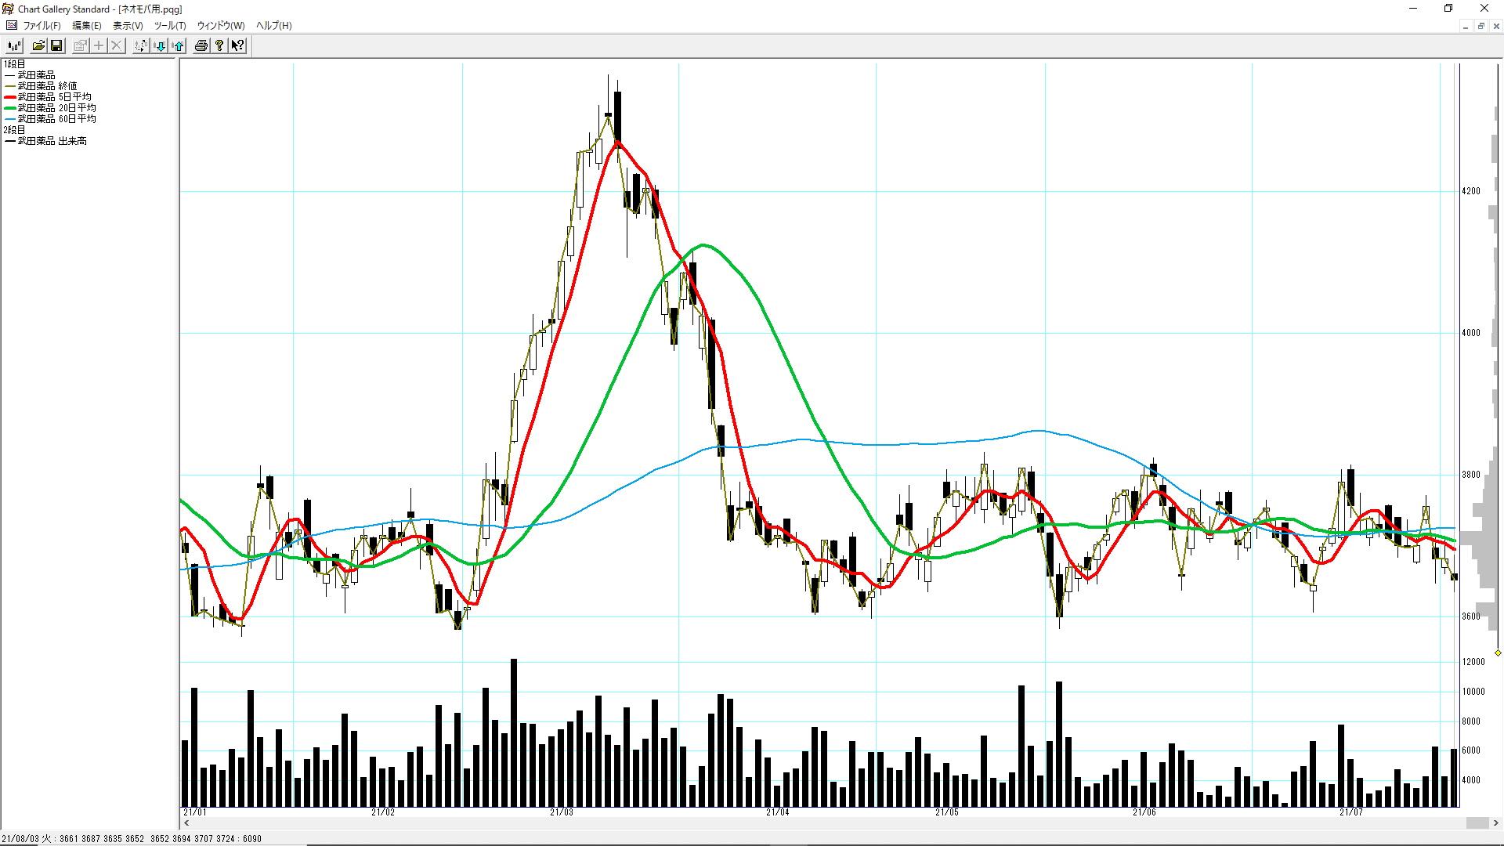
Task: Open a file with the folder icon
Action: click(38, 45)
